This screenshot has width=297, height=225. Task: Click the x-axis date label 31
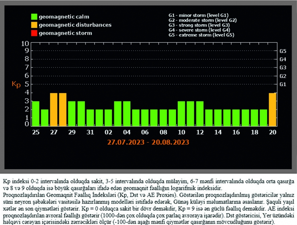tap(90, 132)
